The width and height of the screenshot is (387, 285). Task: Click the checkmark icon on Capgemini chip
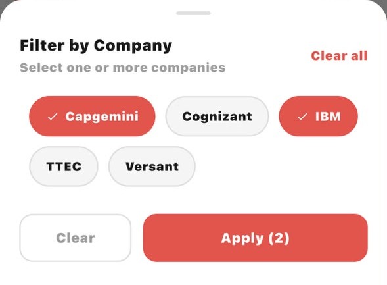pos(53,117)
